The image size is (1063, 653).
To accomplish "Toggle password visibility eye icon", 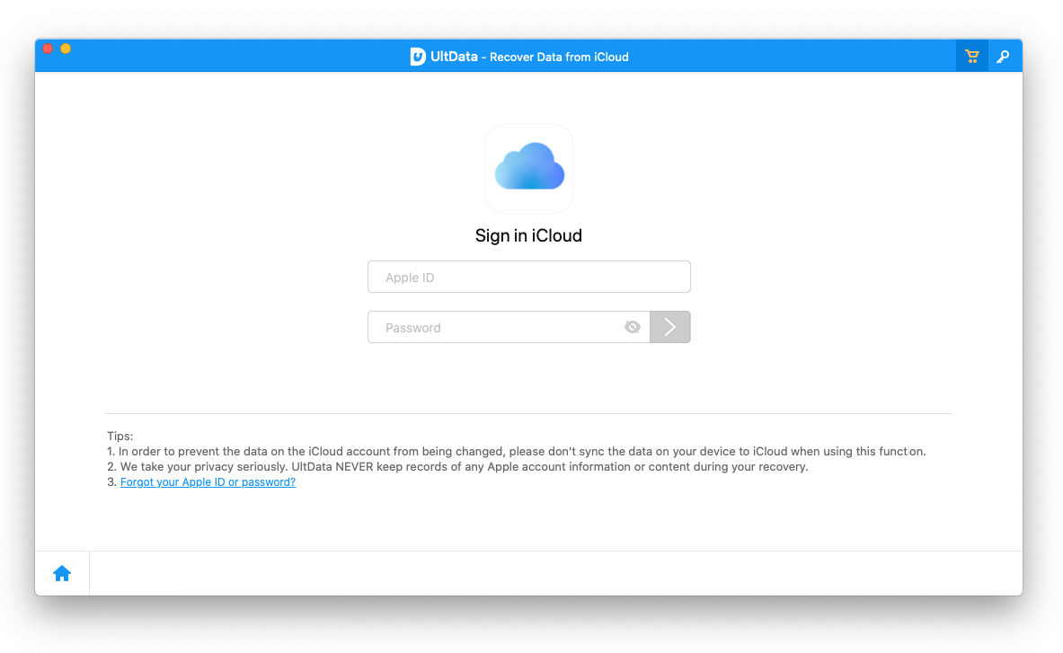I will point(633,327).
